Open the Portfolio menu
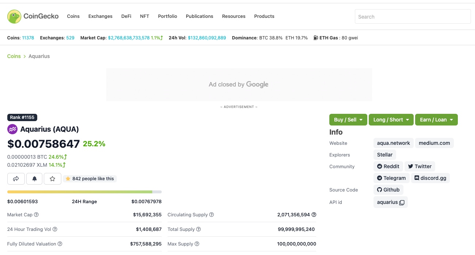Screen dimensions: 475x255 [168, 16]
